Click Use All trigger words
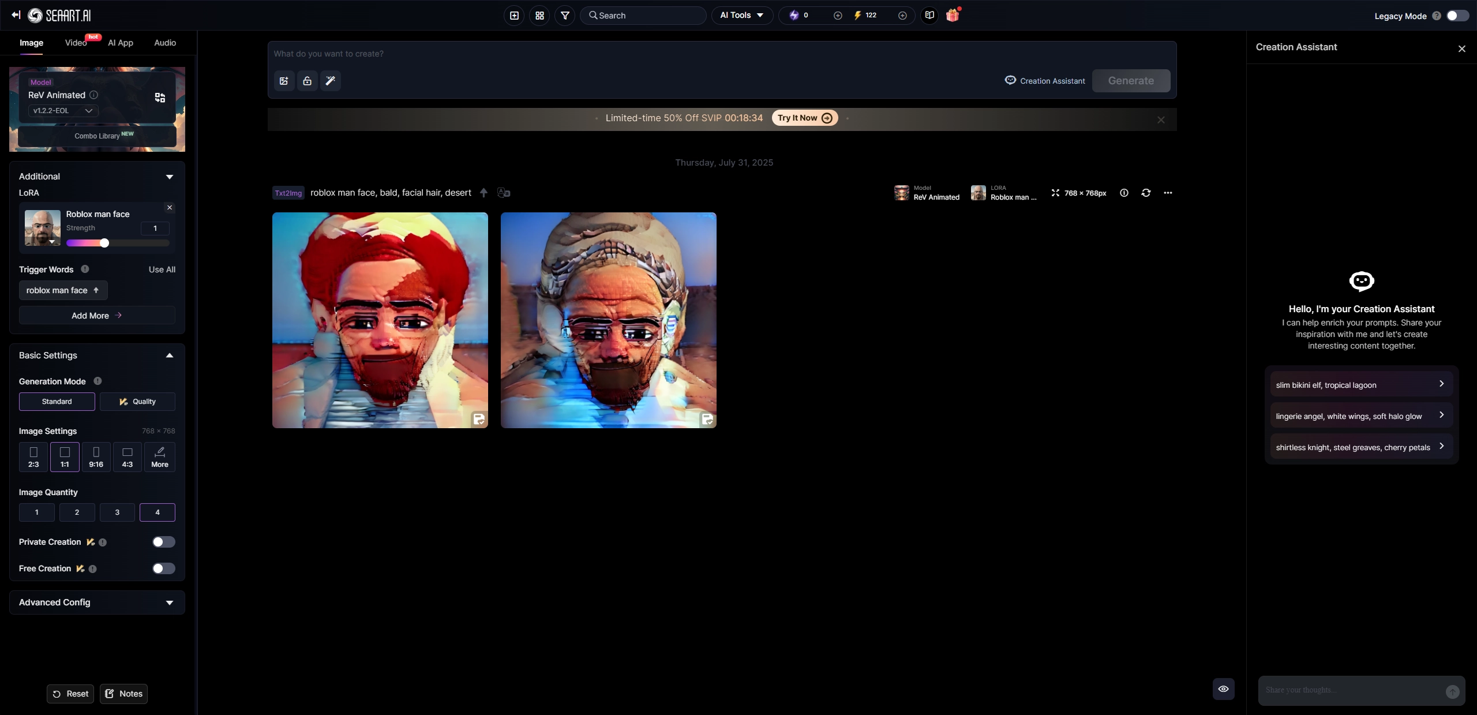Viewport: 1477px width, 715px height. [162, 269]
